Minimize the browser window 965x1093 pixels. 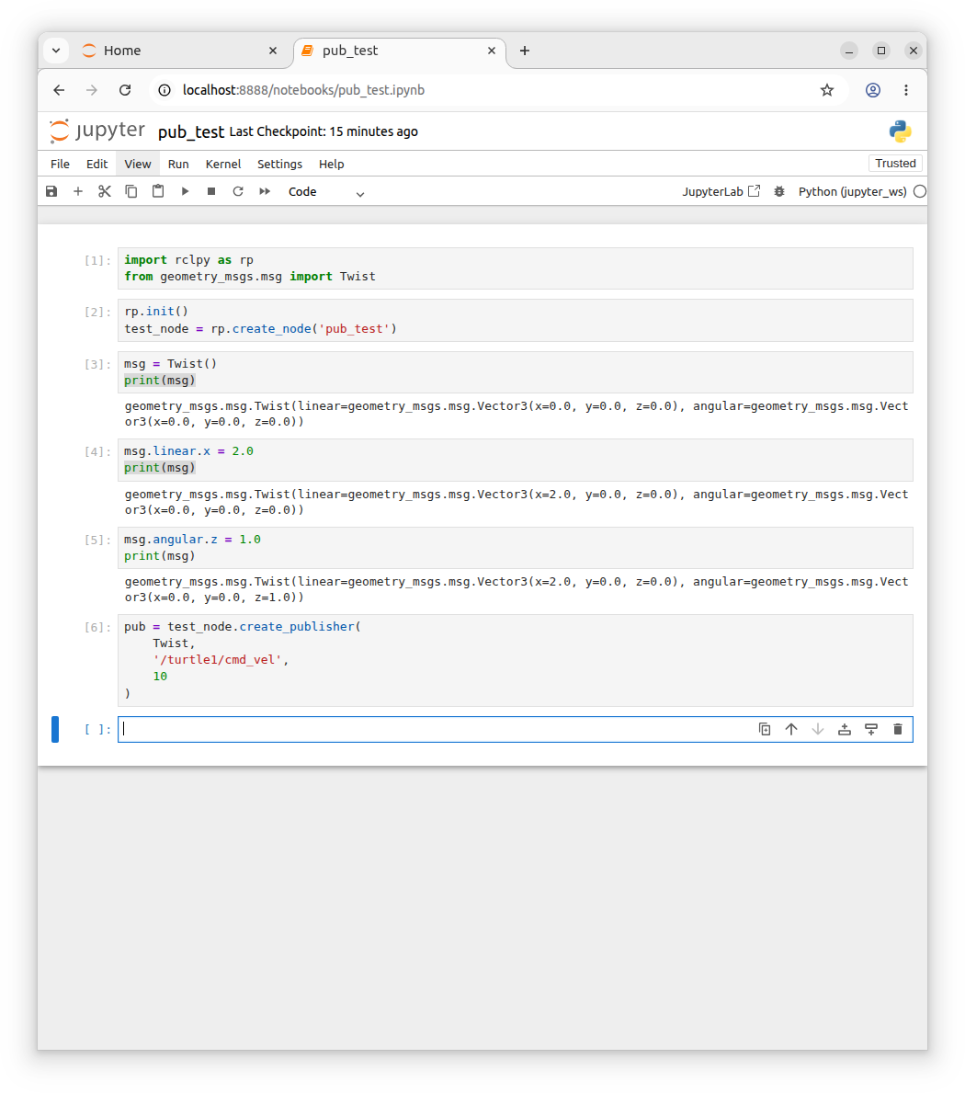(x=848, y=51)
